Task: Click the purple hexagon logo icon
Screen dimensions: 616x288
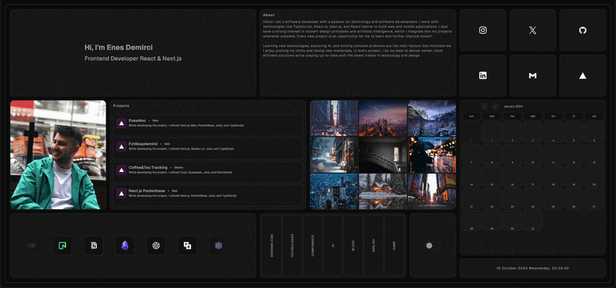Action: (x=219, y=246)
